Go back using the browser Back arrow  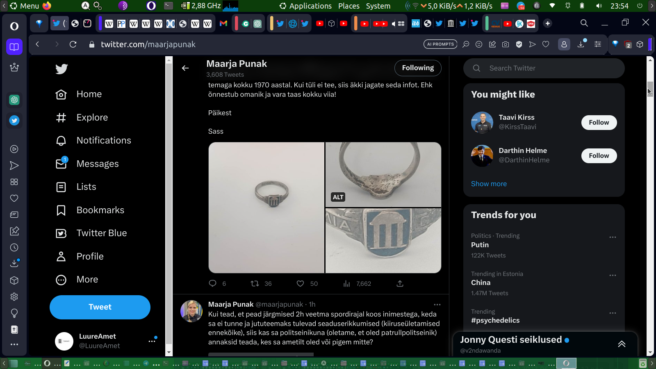(x=37, y=44)
